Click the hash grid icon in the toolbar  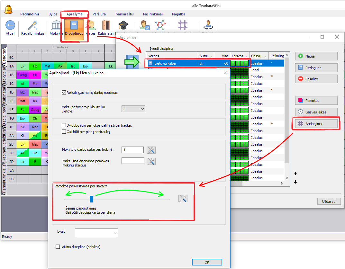point(183,25)
